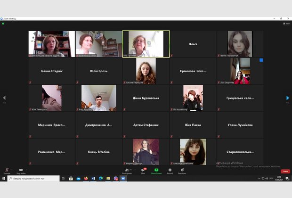
Task: Toggle meeting recording with Record
Action: (170, 171)
